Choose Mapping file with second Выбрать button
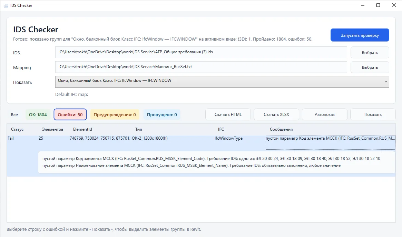Image resolution: width=402 pixels, height=237 pixels. [x=370, y=67]
